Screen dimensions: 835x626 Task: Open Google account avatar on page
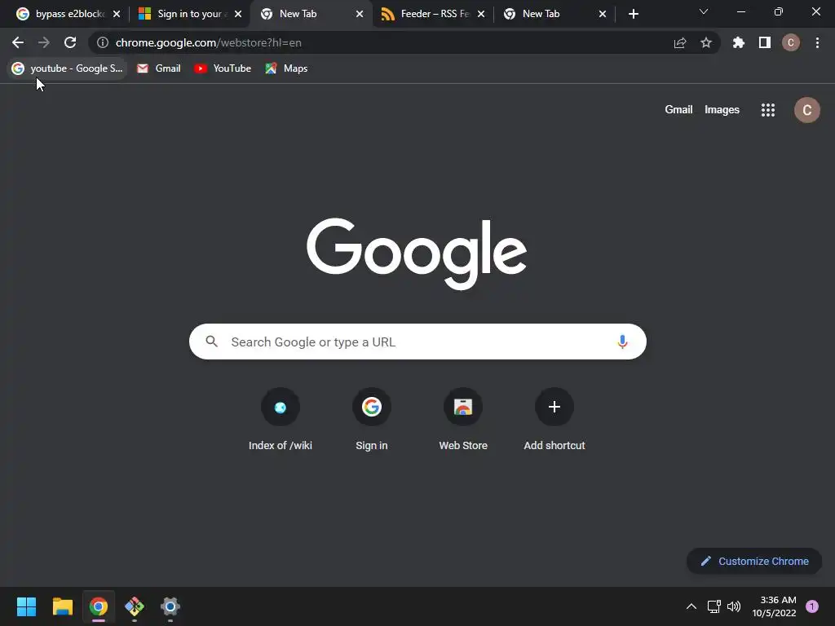tap(807, 110)
